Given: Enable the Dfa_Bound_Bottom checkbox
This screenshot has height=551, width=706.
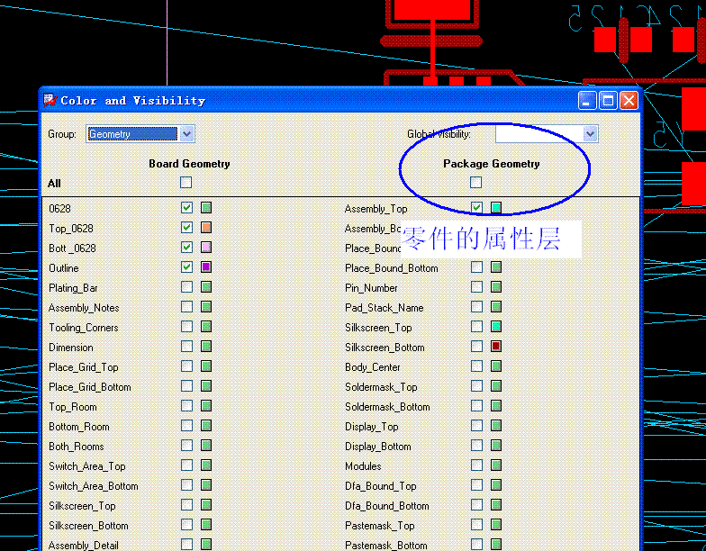Looking at the screenshot, I should [477, 504].
